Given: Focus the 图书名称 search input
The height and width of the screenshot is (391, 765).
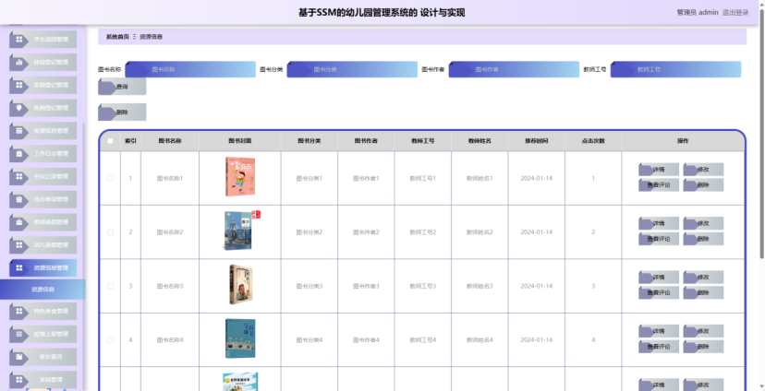Looking at the screenshot, I should coord(190,70).
